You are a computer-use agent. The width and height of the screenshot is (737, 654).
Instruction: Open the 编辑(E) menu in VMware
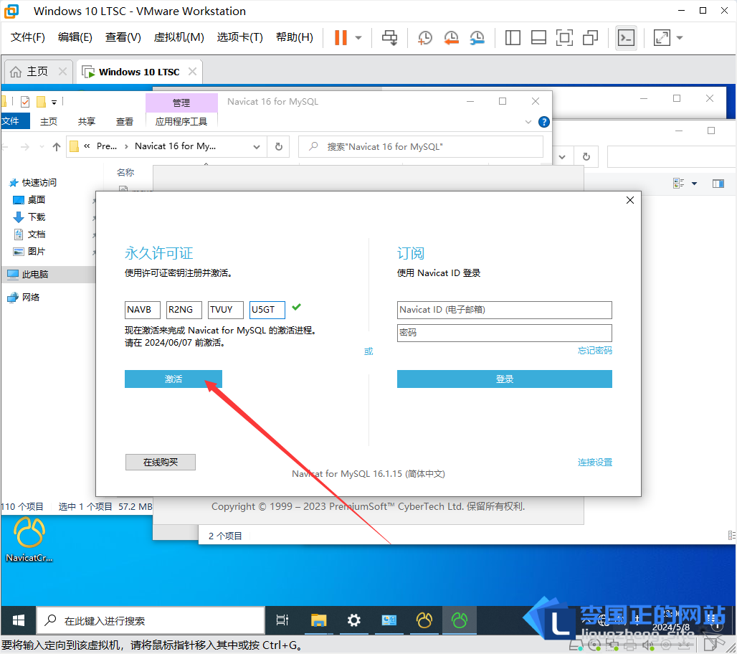[75, 37]
